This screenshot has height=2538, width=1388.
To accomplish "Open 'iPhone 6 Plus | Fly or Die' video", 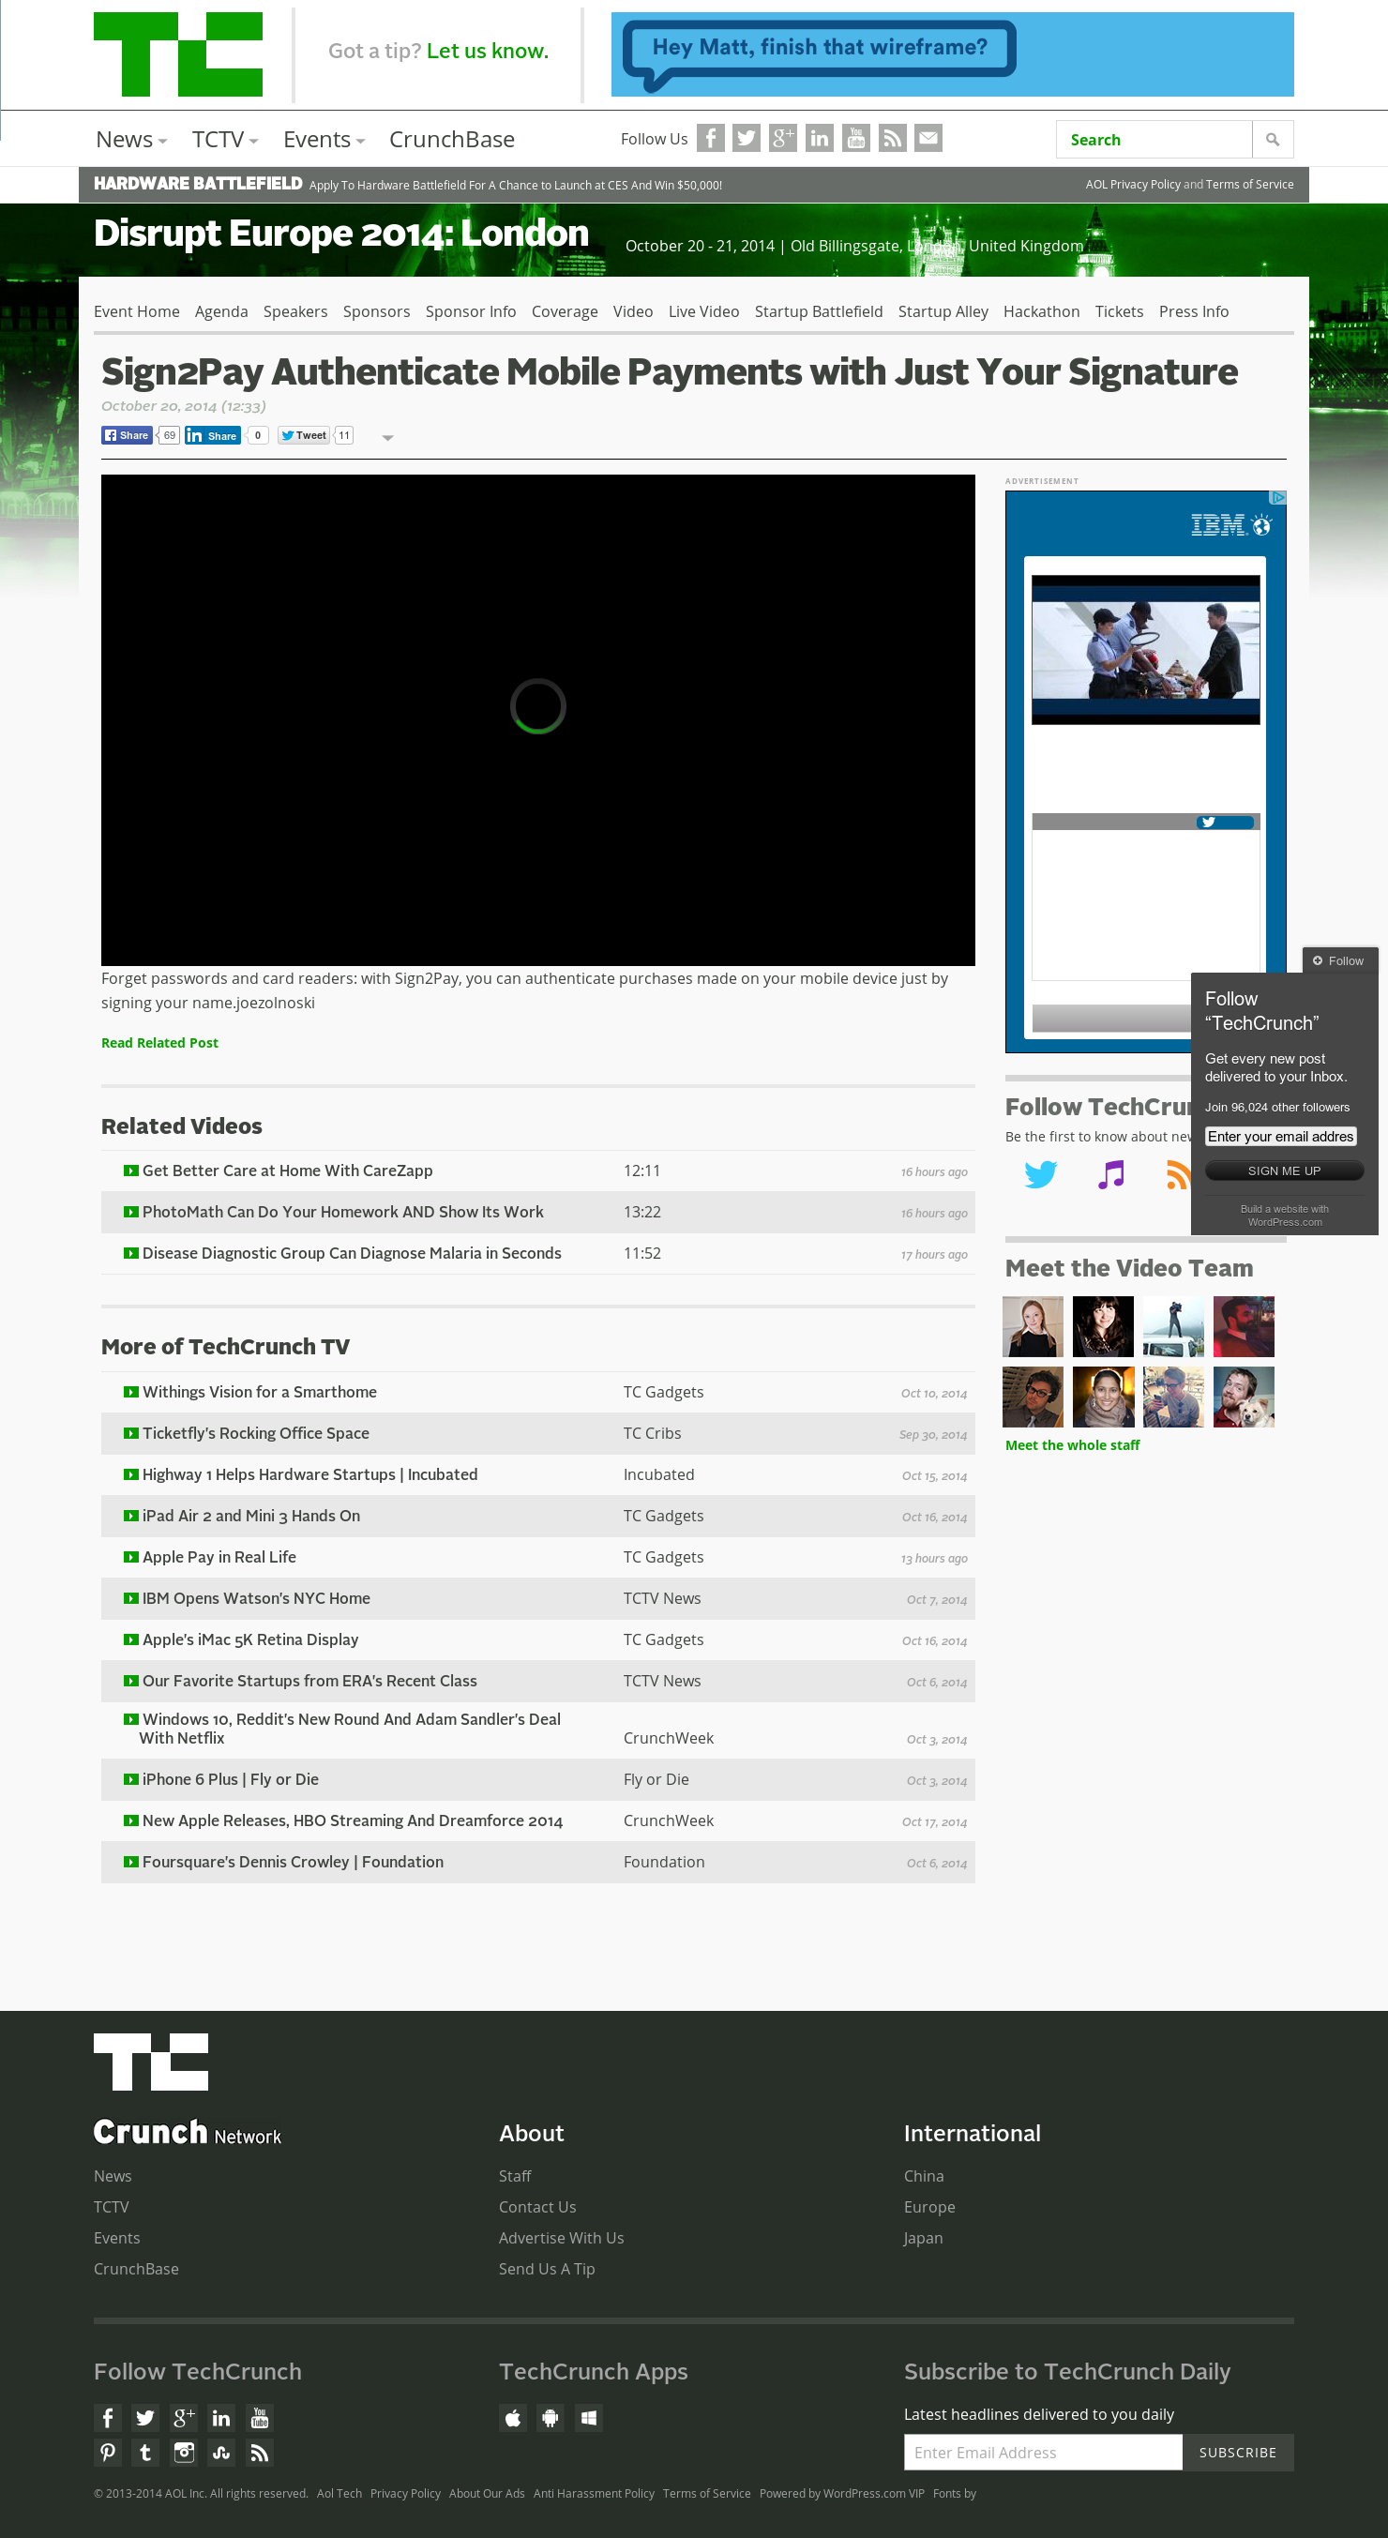I will (231, 1779).
